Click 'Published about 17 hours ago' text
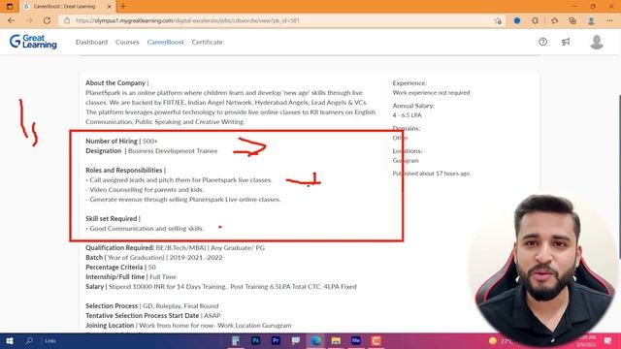 (431, 174)
